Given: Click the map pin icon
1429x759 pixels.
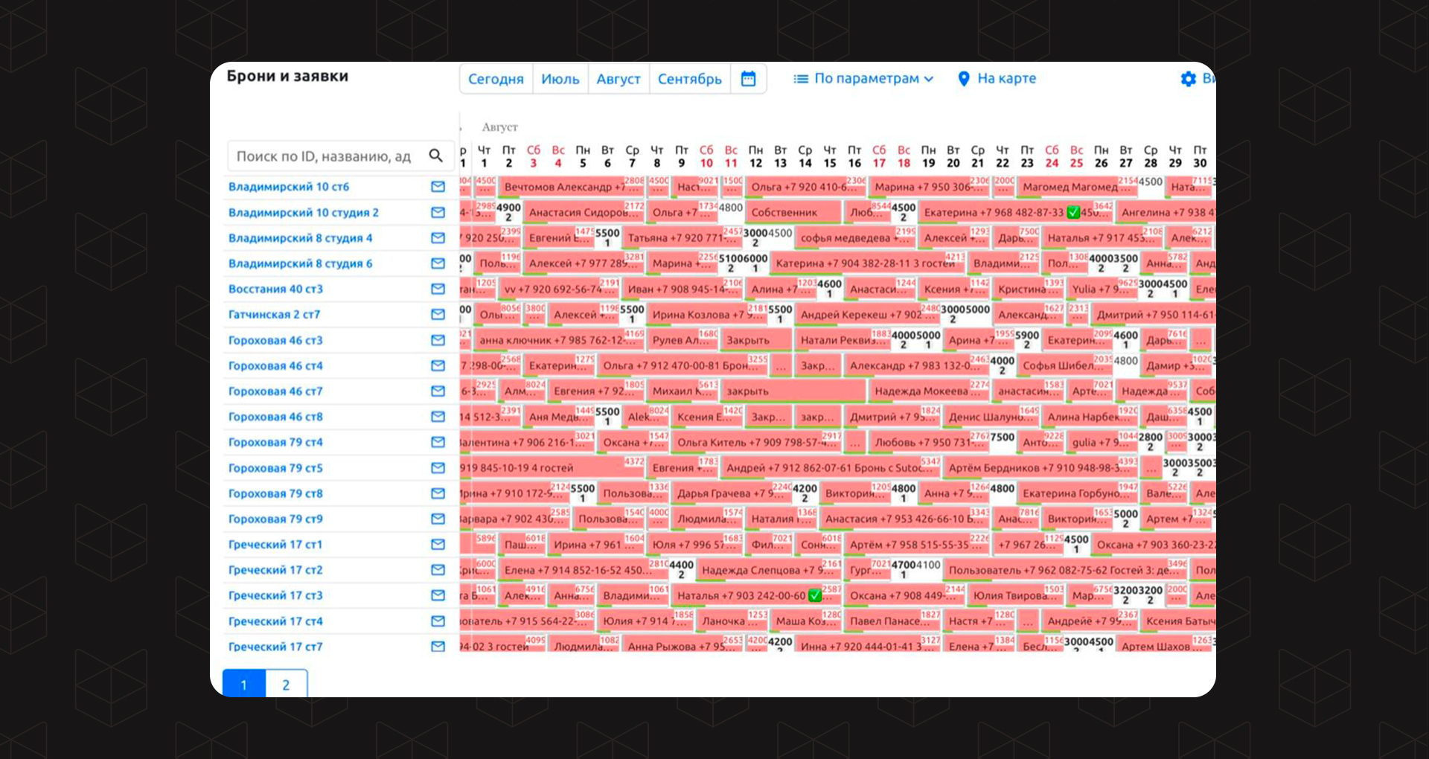Looking at the screenshot, I should tap(964, 79).
